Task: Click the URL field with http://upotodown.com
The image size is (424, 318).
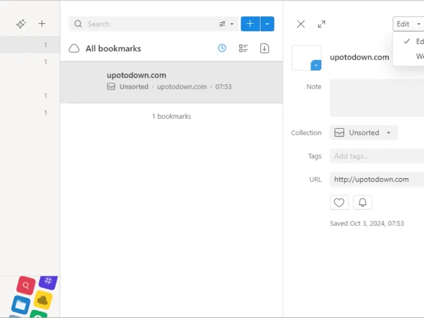Action: point(377,179)
